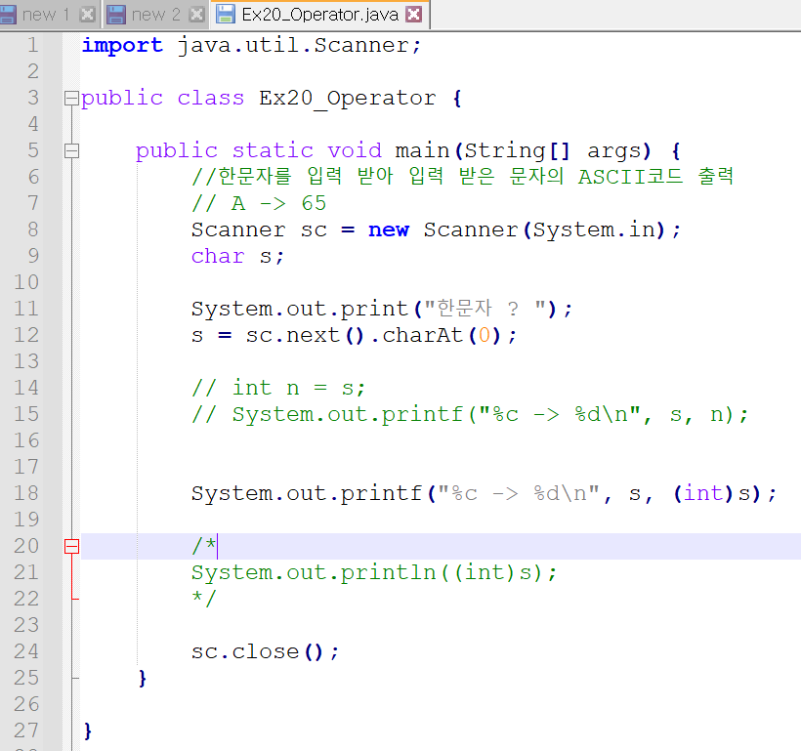The height and width of the screenshot is (751, 801).
Task: Collapse the class fold marker on line 3
Action: (71, 98)
